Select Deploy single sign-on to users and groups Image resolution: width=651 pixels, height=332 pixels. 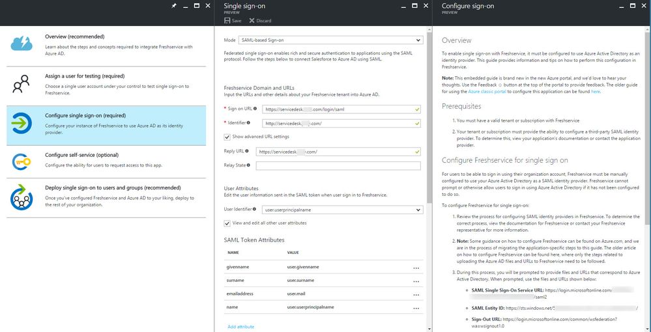click(106, 198)
